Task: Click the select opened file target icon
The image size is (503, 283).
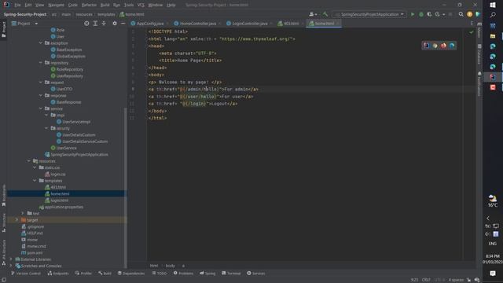Action: 86,24
